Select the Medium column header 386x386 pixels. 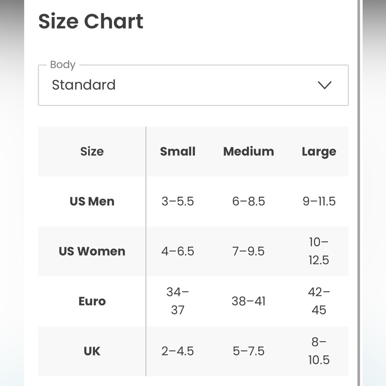click(x=248, y=151)
